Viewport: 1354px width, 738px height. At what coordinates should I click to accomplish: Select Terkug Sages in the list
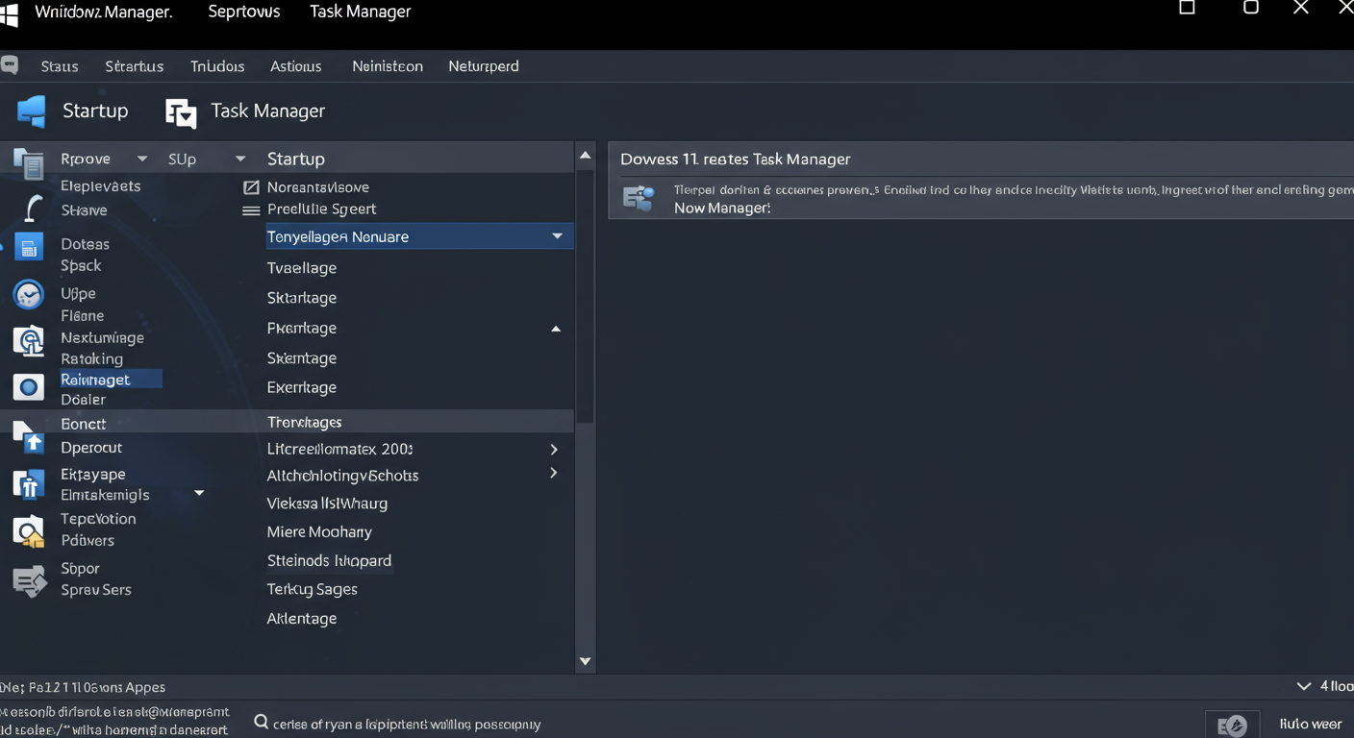tap(313, 590)
